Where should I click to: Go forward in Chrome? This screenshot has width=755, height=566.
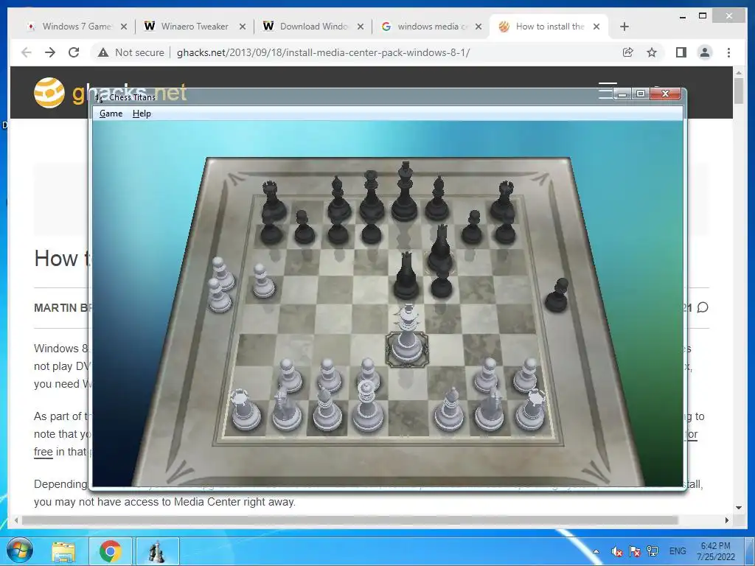click(x=50, y=52)
